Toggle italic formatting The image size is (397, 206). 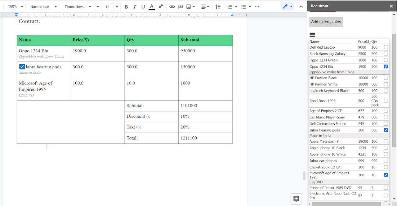(x=135, y=6)
